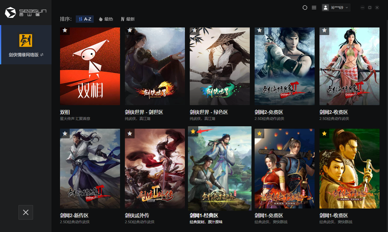Toggle favorite star on 剑网2-新传区
The height and width of the screenshot is (232, 388).
[x=65, y=134]
